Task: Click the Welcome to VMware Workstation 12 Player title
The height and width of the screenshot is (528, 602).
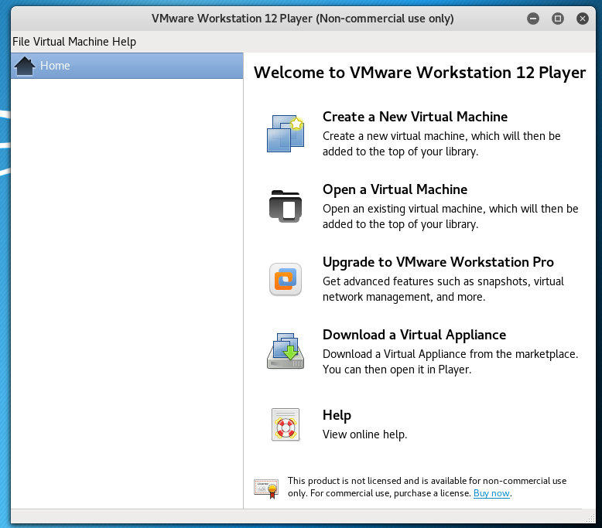Action: (x=419, y=73)
